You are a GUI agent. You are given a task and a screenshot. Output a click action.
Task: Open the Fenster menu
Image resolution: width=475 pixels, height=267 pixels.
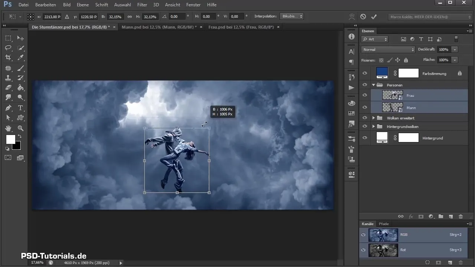(x=193, y=5)
